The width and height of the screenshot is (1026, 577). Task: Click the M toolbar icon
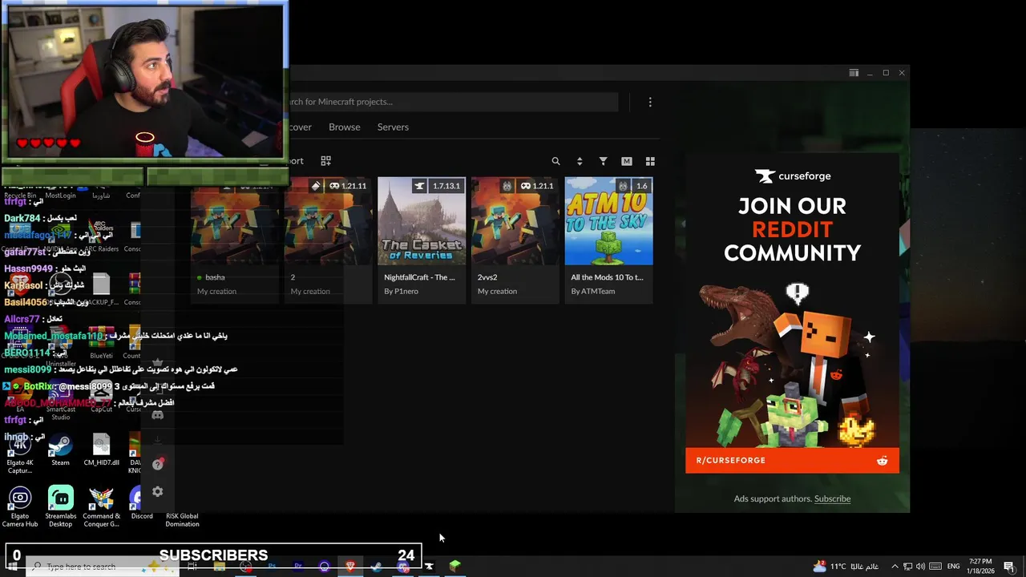point(627,161)
